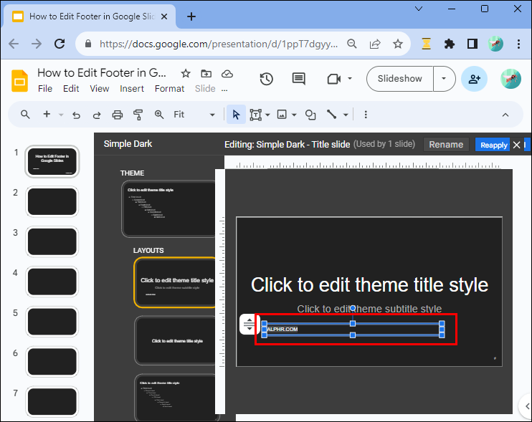Expand the camera meet dropdown arrow
Viewport: 532px width, 422px height.
pyautogui.click(x=350, y=79)
